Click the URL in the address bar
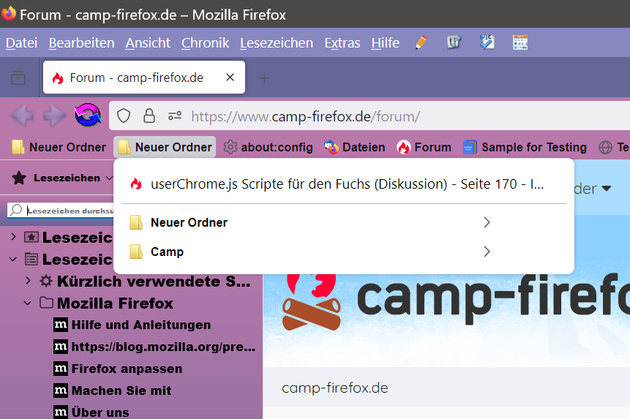Viewport: 630px width, 419px height. [x=305, y=116]
